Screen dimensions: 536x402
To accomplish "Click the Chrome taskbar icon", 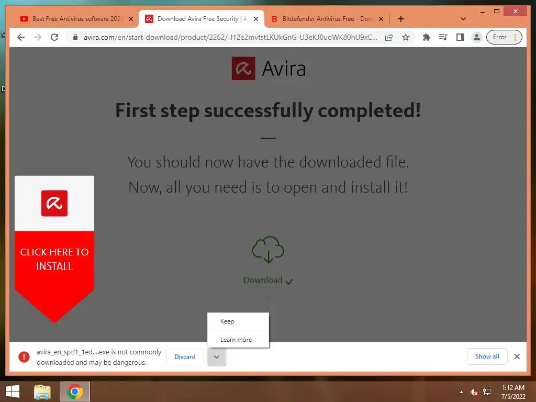I will 75,392.
